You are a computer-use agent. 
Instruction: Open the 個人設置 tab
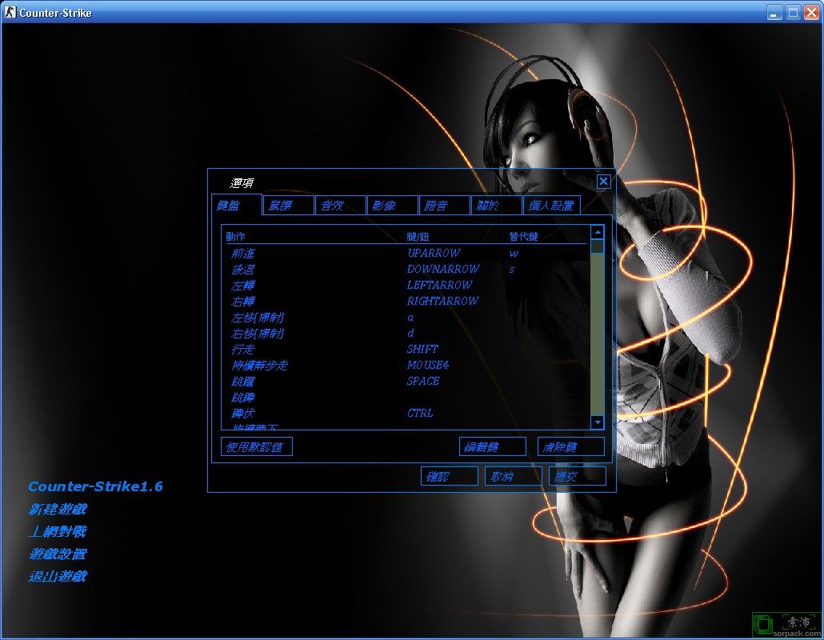pyautogui.click(x=551, y=206)
